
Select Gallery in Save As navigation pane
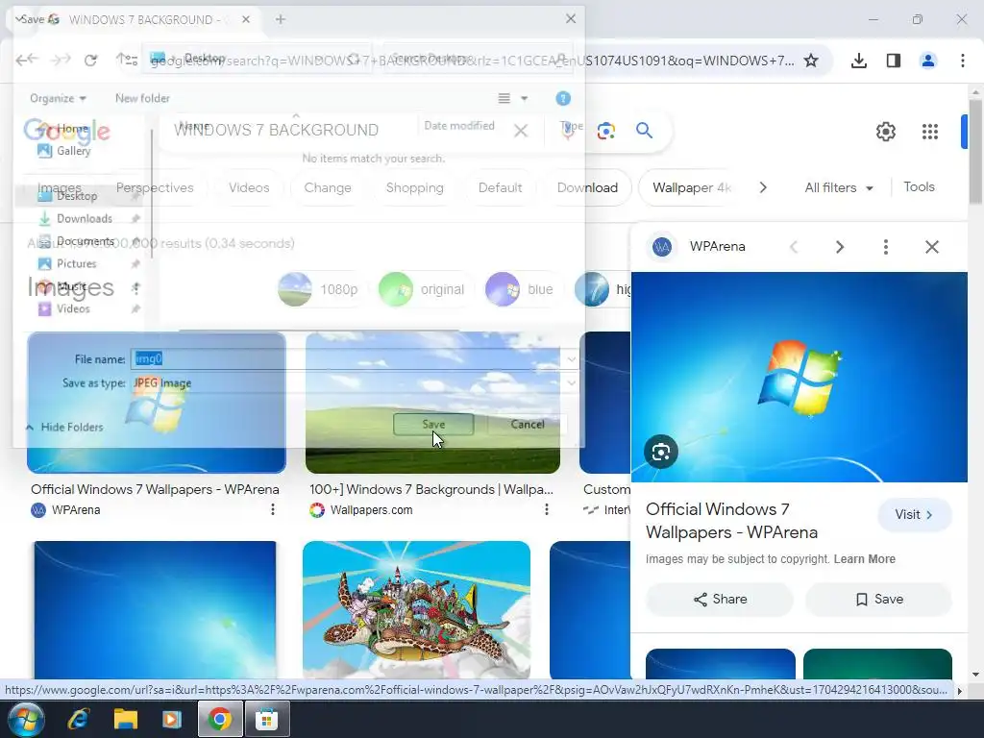(x=73, y=151)
